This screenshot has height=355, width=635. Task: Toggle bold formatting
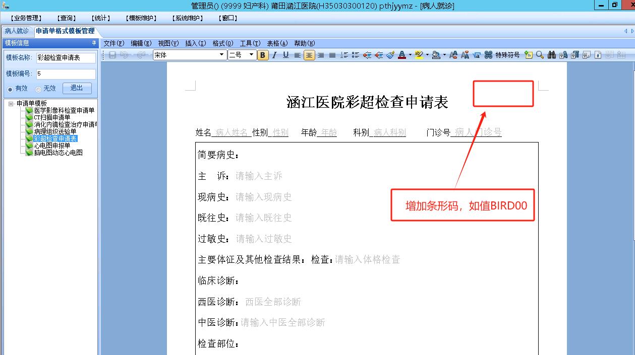(x=262, y=55)
